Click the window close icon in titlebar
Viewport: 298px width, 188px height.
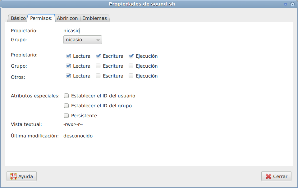292,4
